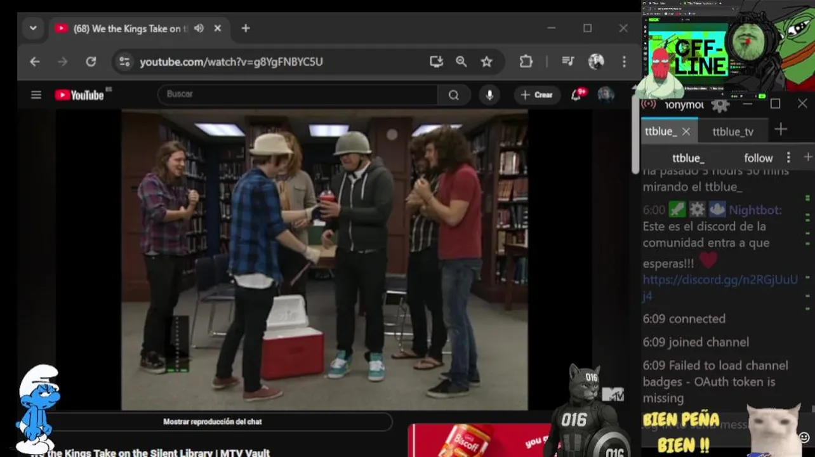Screen dimensions: 815x457
Task: Click the video player to pause
Action: (324, 260)
